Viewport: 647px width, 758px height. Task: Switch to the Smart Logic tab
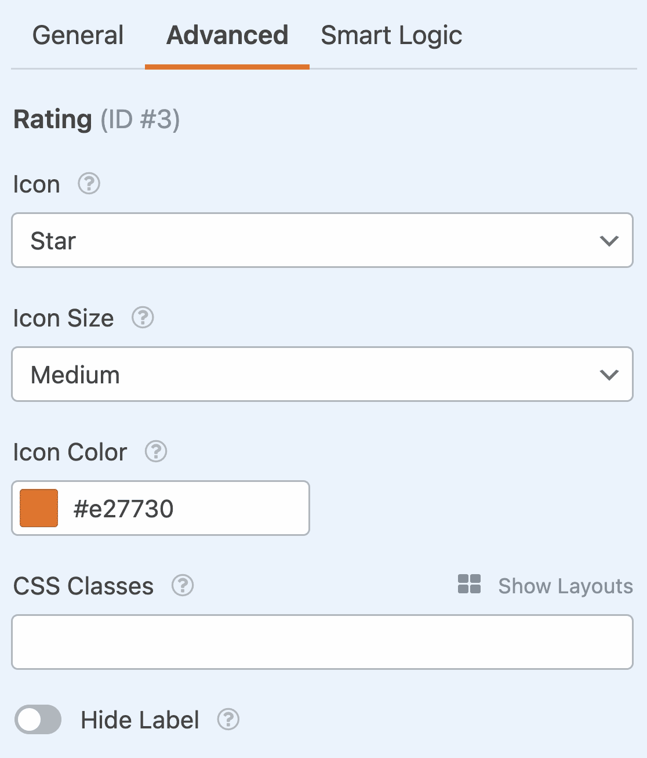(392, 35)
